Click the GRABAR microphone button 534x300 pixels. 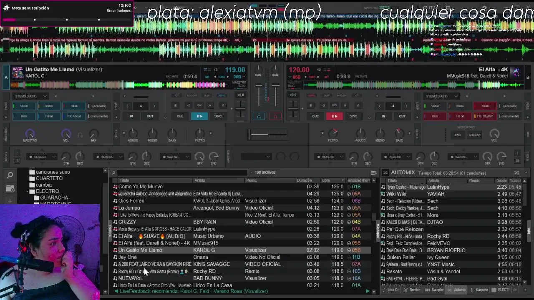474,135
